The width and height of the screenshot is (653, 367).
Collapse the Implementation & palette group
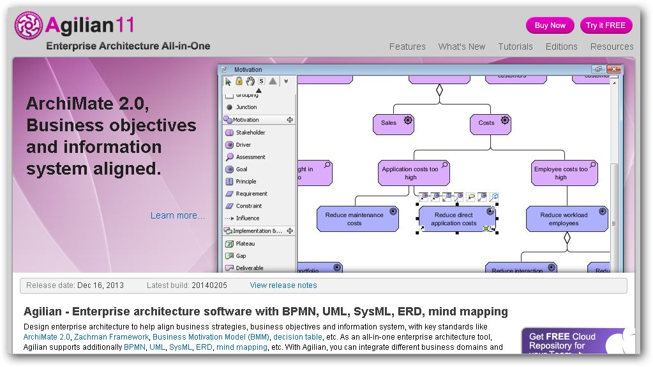[x=290, y=231]
